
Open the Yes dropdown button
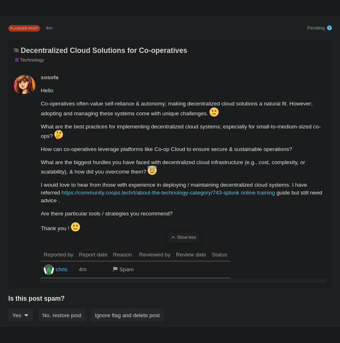click(x=21, y=315)
